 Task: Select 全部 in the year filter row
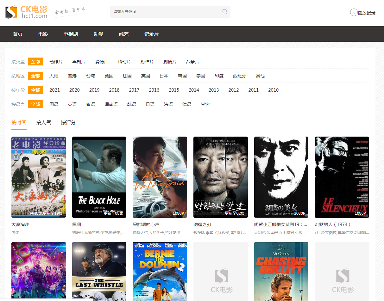point(35,90)
